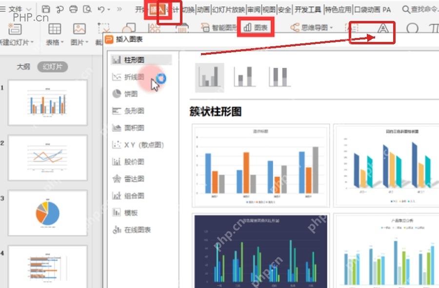Switch to the 开始 ribbon tab
Viewport: 439px width, 288px height.
[x=139, y=10]
